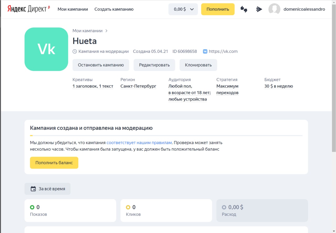Click the Мои кампании breadcrumb link
Image resolution: width=336 pixels, height=233 pixels.
87,31
